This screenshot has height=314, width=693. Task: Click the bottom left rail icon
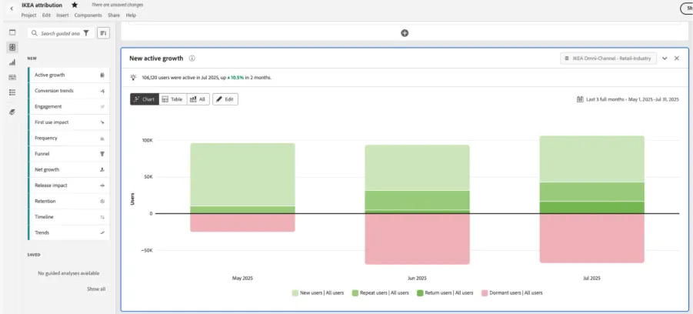[12, 112]
